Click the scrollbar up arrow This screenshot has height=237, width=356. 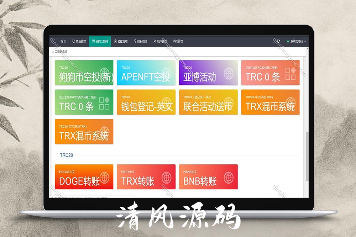pyautogui.click(x=307, y=49)
